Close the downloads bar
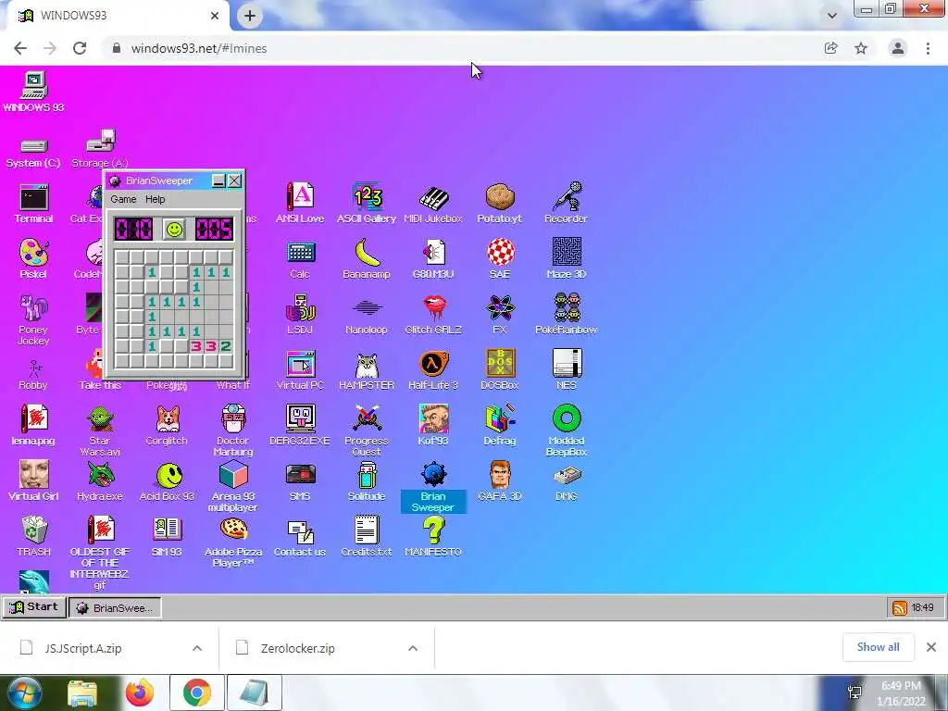This screenshot has height=711, width=948. (x=931, y=647)
